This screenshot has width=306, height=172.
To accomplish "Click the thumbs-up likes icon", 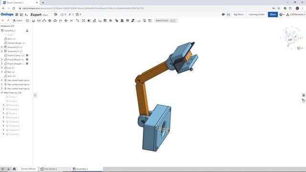I will point(62,14).
